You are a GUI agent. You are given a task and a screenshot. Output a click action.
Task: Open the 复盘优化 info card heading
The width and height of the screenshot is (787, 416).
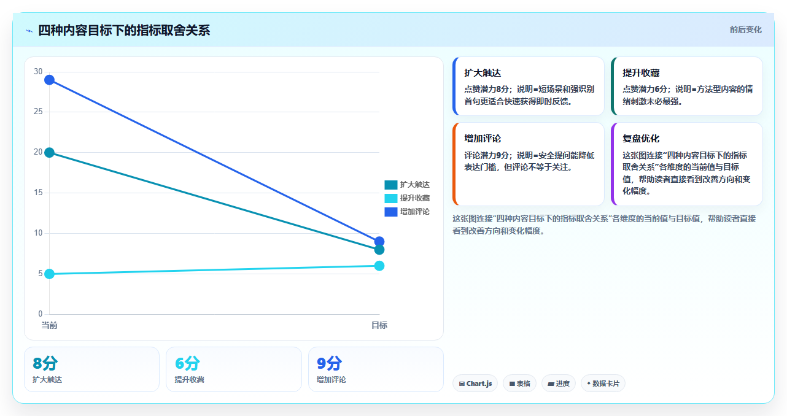coord(641,139)
